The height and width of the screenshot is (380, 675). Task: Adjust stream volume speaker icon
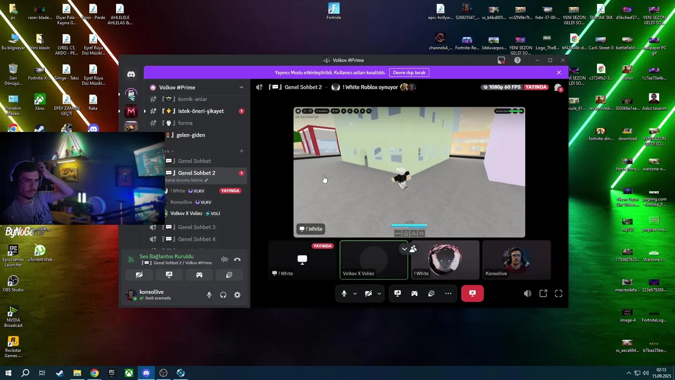point(527,293)
